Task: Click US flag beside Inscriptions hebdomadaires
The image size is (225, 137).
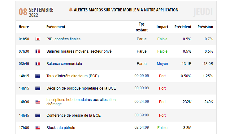Action: [38, 102]
